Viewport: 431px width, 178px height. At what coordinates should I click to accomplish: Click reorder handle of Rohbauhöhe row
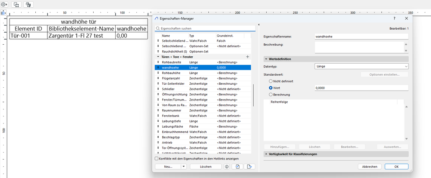(158, 73)
